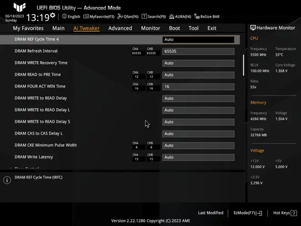The image size is (301, 226).
Task: Toggle AURA(F4) lighting
Action: point(180,16)
